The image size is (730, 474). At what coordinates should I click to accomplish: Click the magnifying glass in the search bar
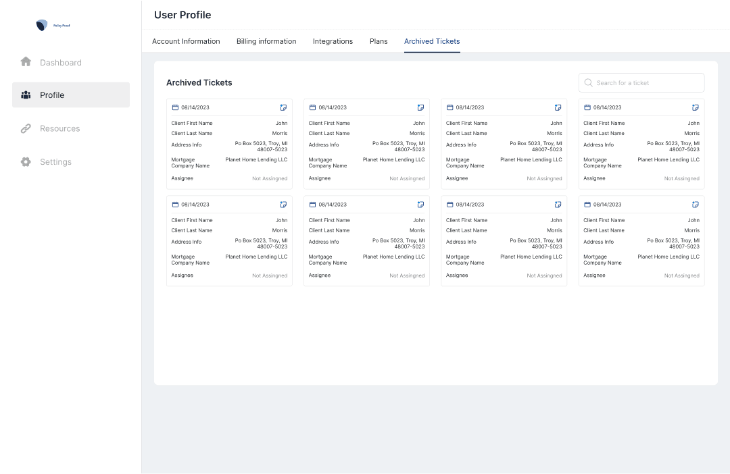(587, 82)
